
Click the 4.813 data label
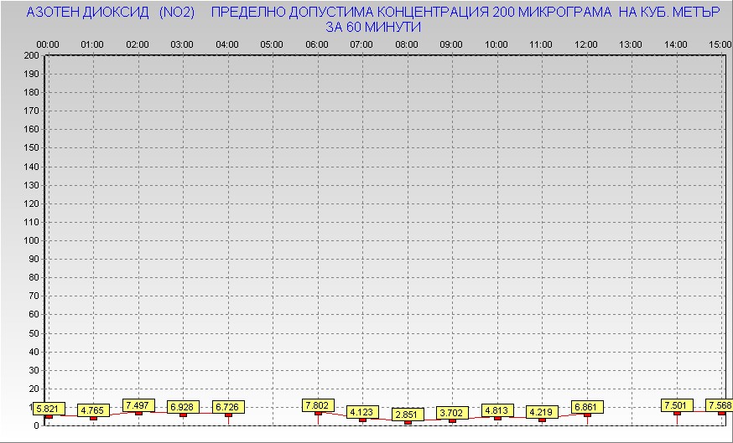pos(497,411)
